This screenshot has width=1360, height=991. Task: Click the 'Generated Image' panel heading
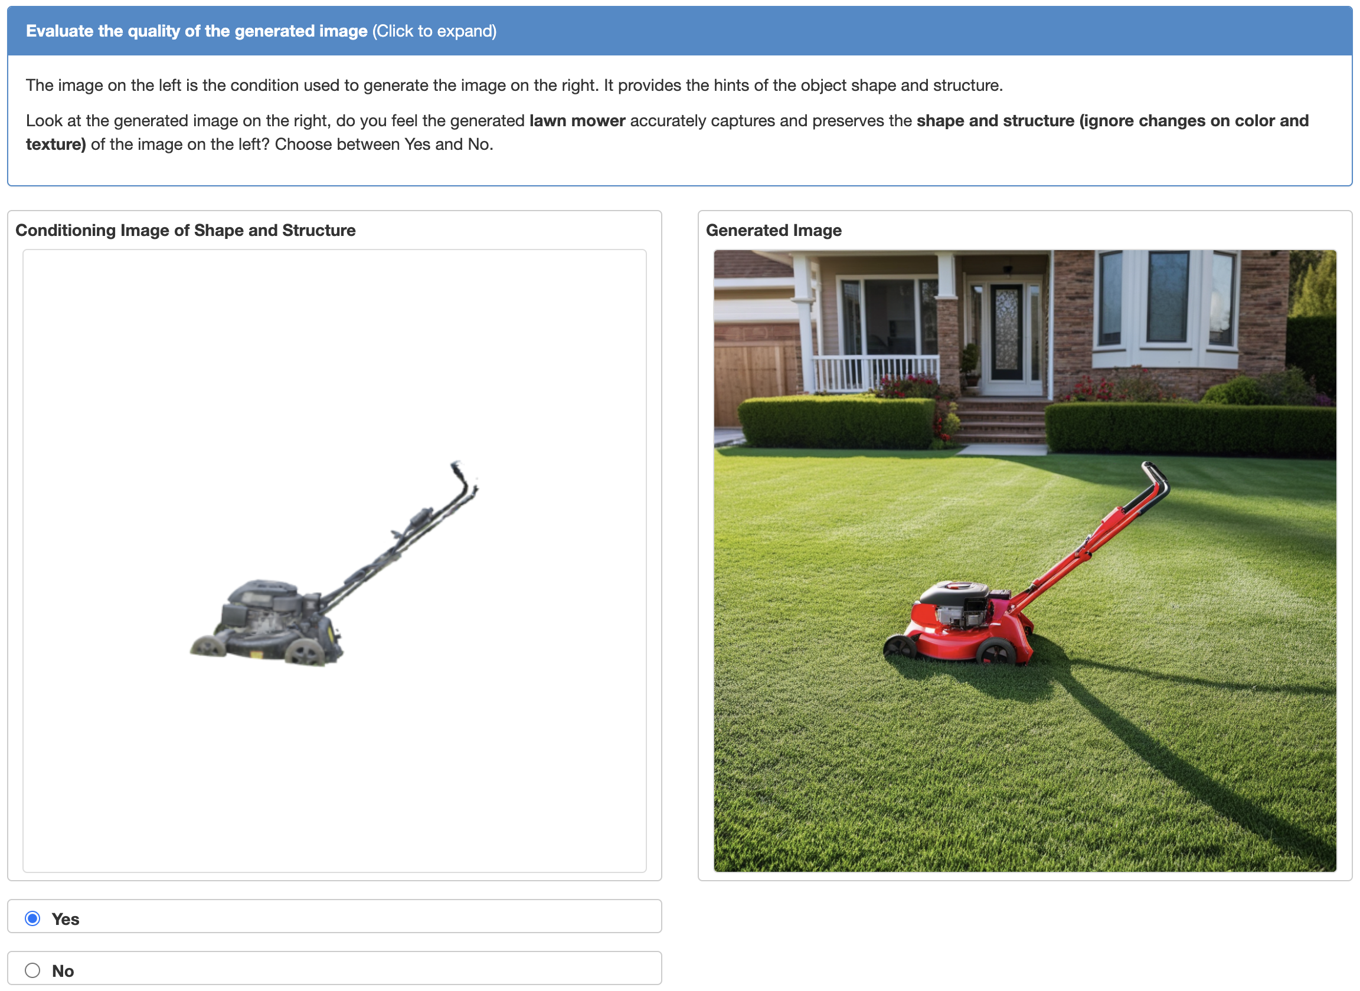(x=773, y=231)
